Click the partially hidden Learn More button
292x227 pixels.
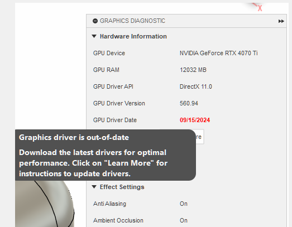pyautogui.click(x=200, y=137)
